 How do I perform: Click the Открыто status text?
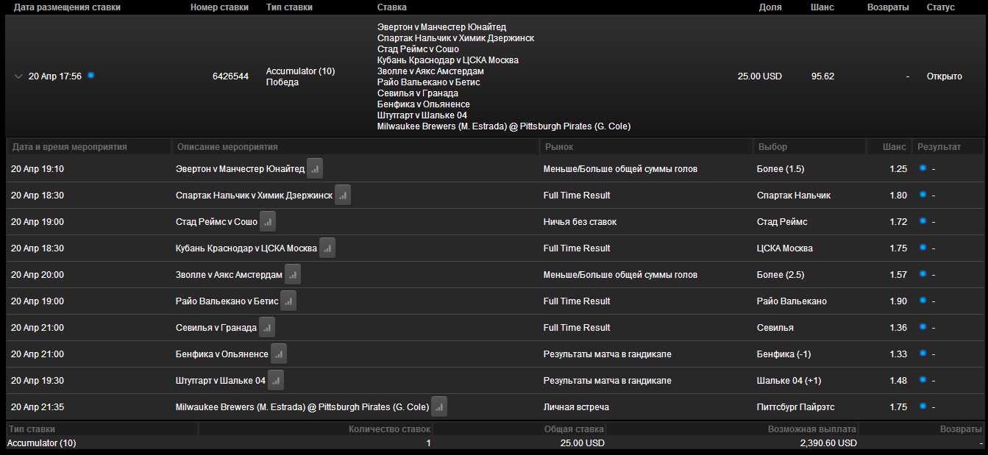point(945,76)
